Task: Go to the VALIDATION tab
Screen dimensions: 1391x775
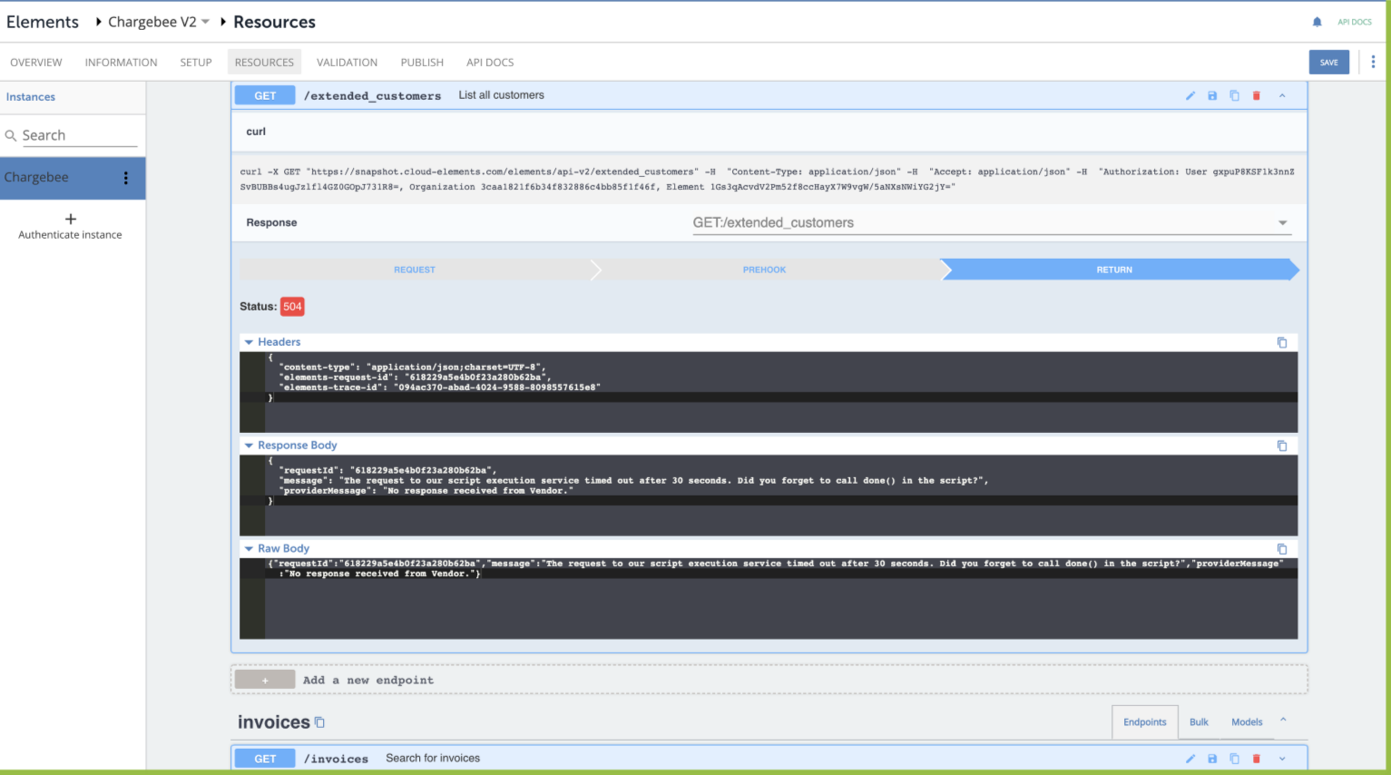Action: pyautogui.click(x=347, y=63)
